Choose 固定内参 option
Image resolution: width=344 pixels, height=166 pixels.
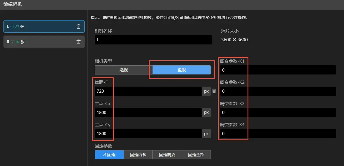tap(138, 155)
